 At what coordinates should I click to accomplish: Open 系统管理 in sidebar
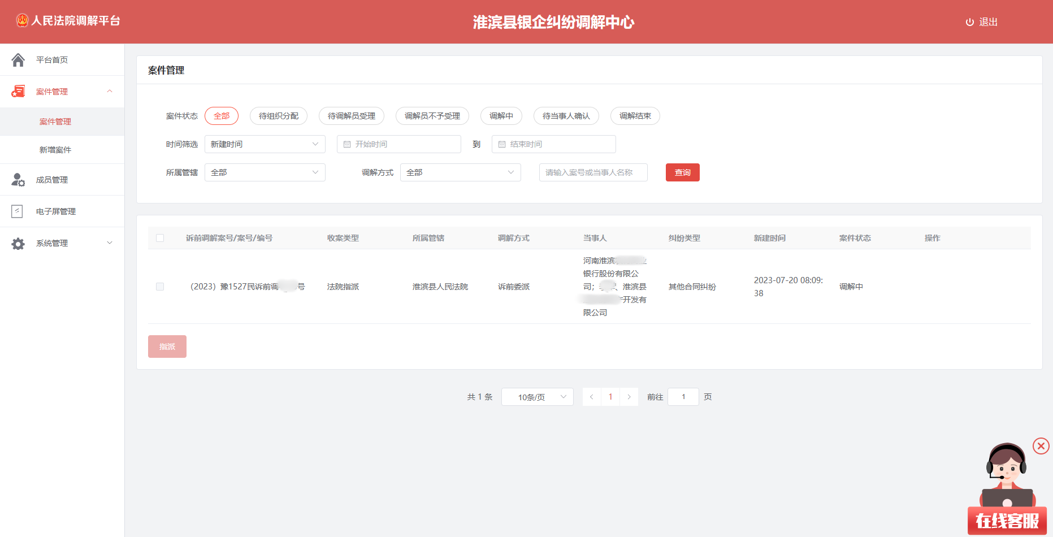pos(62,243)
